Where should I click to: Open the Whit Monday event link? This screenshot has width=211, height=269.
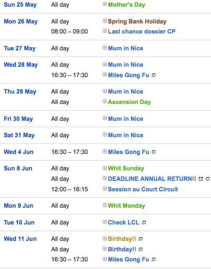[x=126, y=206]
